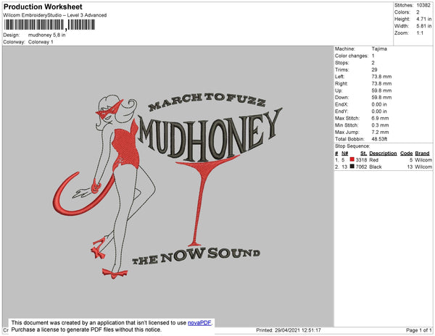
Task: Click the printed timestamp 29/04/2021 12:51:17
Action: click(x=298, y=330)
